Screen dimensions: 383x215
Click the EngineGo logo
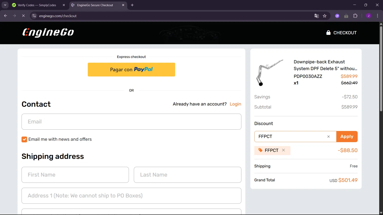pos(48,33)
